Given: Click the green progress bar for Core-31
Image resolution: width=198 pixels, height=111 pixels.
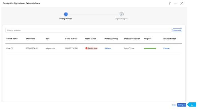Looking at the screenshot, I should click(150, 48).
